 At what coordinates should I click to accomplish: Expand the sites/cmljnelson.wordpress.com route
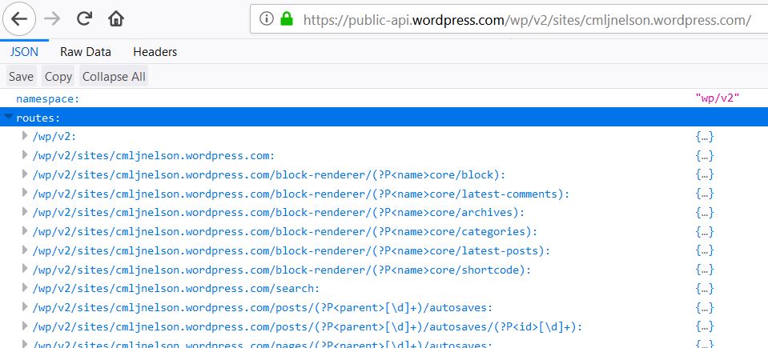(x=25, y=154)
